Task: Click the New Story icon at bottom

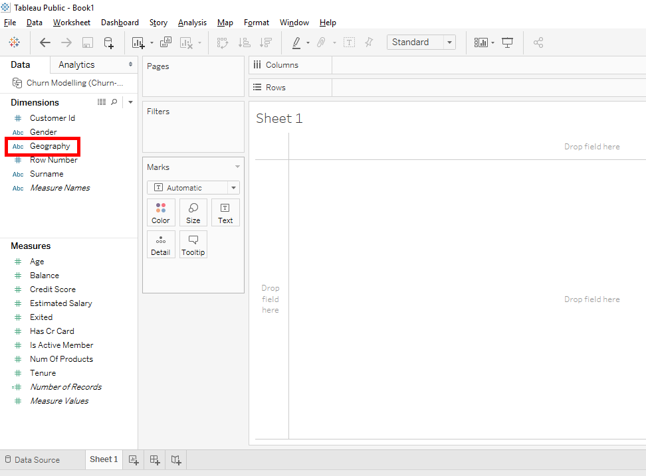Action: click(176, 459)
